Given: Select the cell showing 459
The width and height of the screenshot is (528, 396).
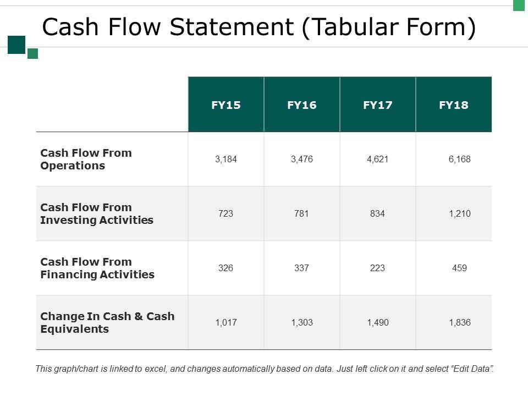Looking at the screenshot, I should [459, 268].
